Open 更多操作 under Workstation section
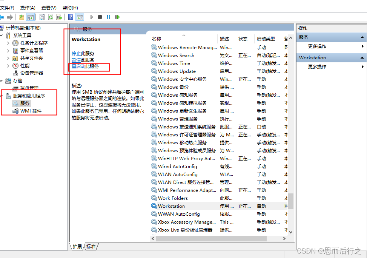The image size is (367, 258). 317,67
